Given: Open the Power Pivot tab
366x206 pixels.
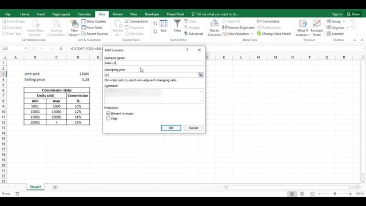Looking at the screenshot, I should (x=176, y=14).
